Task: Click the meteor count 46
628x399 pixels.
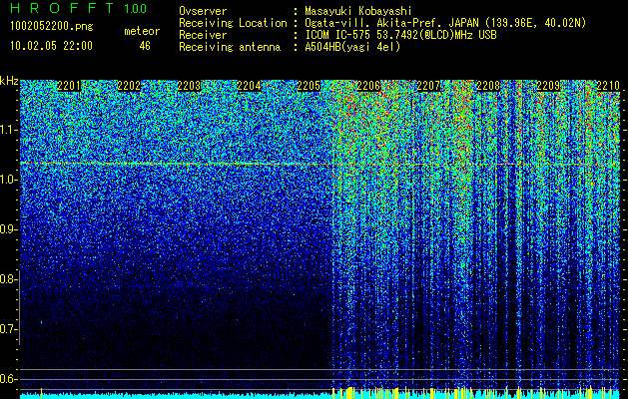Action: pyautogui.click(x=145, y=46)
